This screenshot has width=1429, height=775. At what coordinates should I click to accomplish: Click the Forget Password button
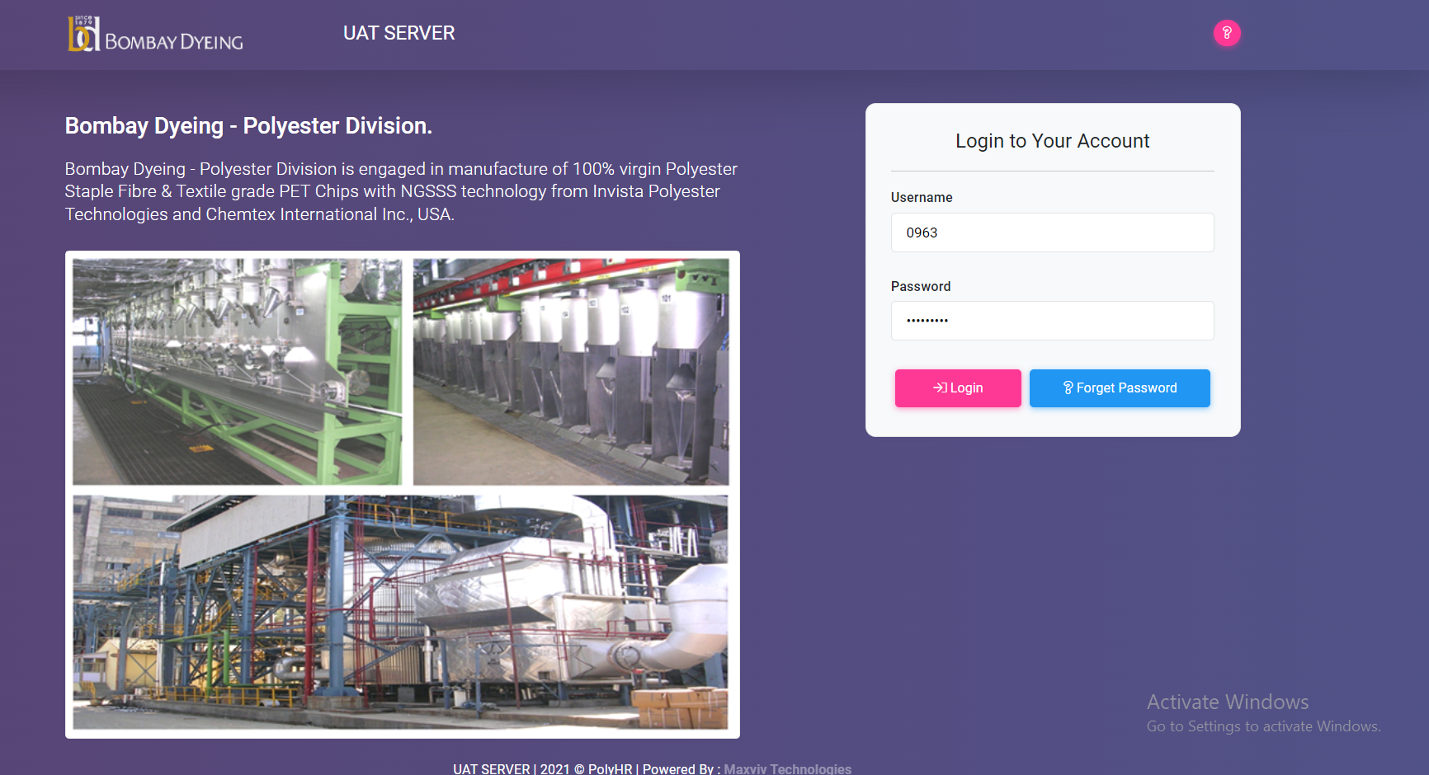pyautogui.click(x=1120, y=388)
